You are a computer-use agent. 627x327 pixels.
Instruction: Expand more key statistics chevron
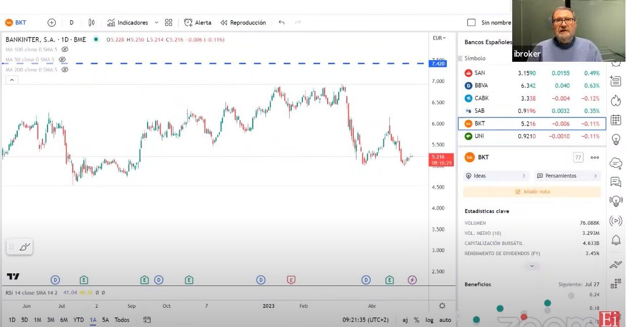[x=531, y=266]
